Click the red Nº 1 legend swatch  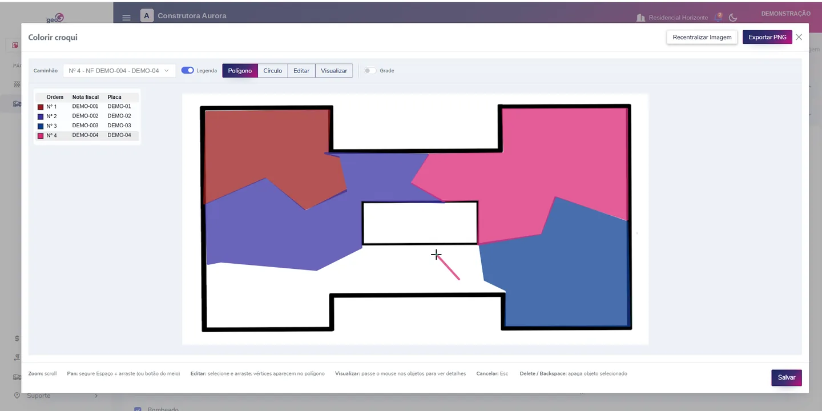(41, 107)
